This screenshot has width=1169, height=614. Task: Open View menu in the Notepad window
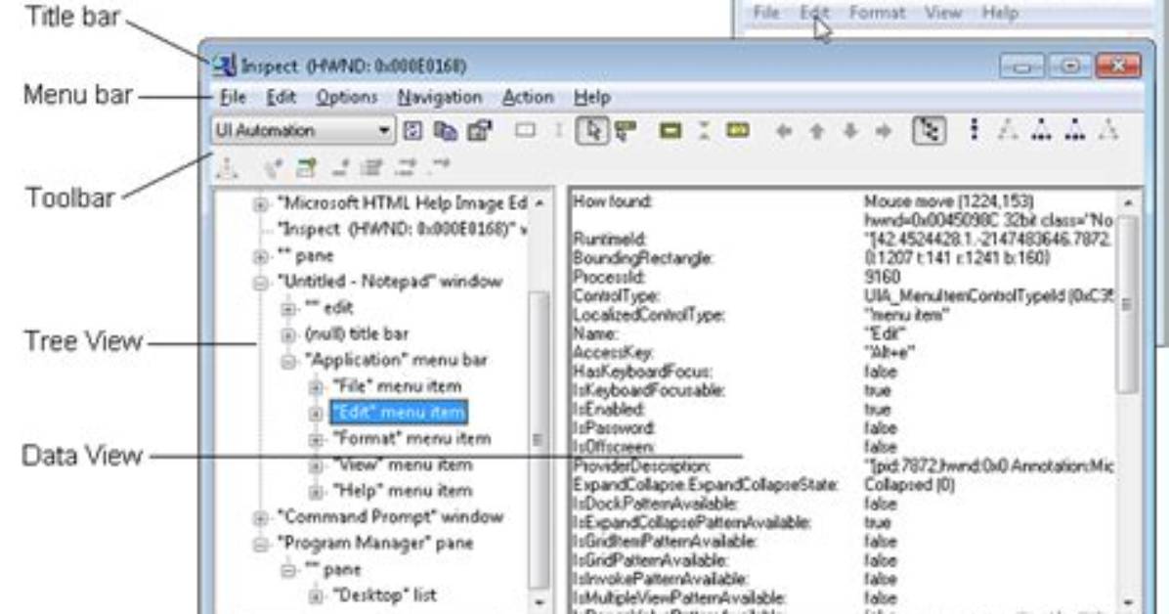pyautogui.click(x=943, y=13)
